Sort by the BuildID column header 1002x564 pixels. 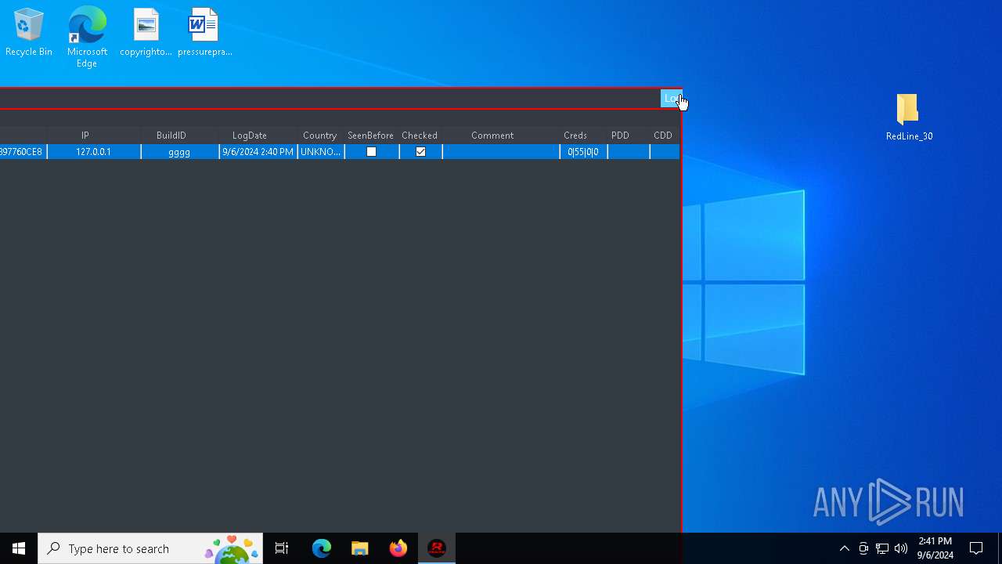(171, 136)
